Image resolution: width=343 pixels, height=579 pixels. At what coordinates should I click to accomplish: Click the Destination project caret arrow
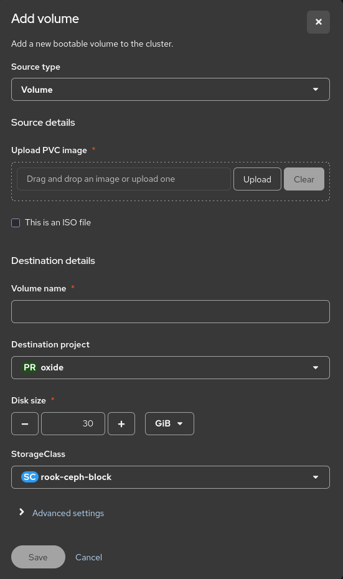(x=316, y=367)
